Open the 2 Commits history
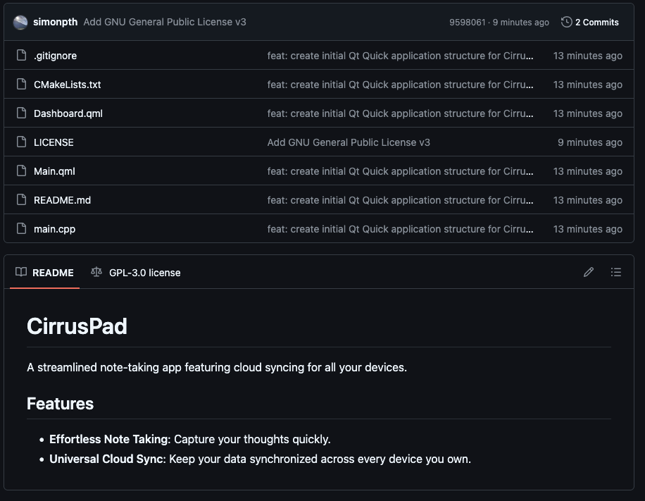This screenshot has width=645, height=501. click(x=589, y=22)
